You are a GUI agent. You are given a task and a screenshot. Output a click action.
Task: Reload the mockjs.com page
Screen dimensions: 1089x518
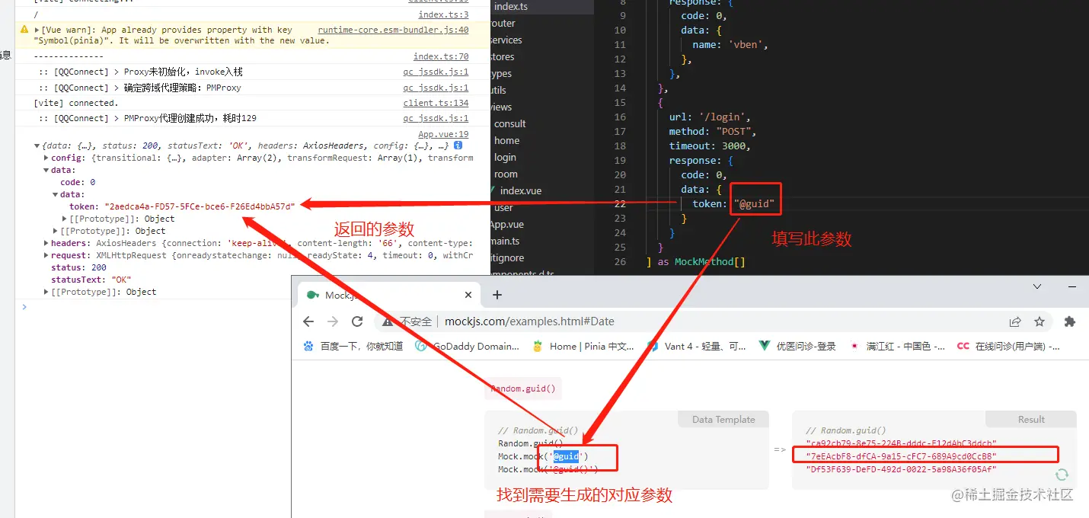(x=357, y=321)
